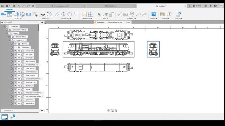This screenshot has height=126, width=225.
Task: Open the SYMBOLS dropdown menu
Action: pyautogui.click(x=131, y=19)
